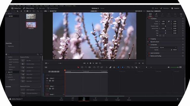This screenshot has height=106, width=190.
Task: Choose Trim Edit mode tool
Action: [82, 67]
